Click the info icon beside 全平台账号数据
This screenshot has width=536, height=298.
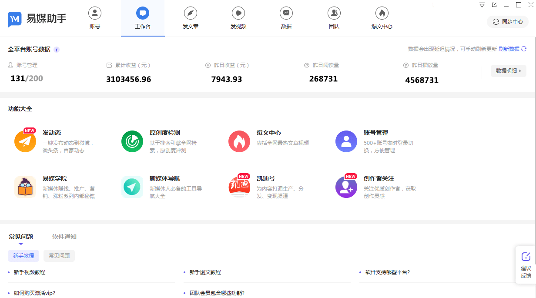coord(57,50)
